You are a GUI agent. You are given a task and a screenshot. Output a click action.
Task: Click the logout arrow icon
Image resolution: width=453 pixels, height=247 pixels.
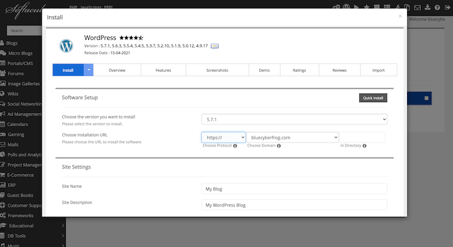447,7
